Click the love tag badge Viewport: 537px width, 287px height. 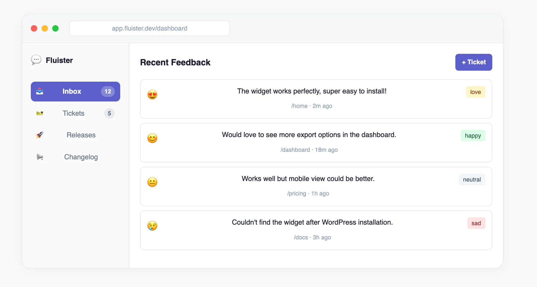(475, 92)
